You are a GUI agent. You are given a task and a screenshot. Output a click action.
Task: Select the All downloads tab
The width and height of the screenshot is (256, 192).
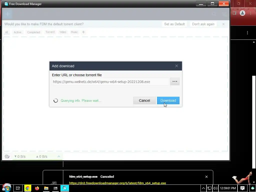[6, 32]
